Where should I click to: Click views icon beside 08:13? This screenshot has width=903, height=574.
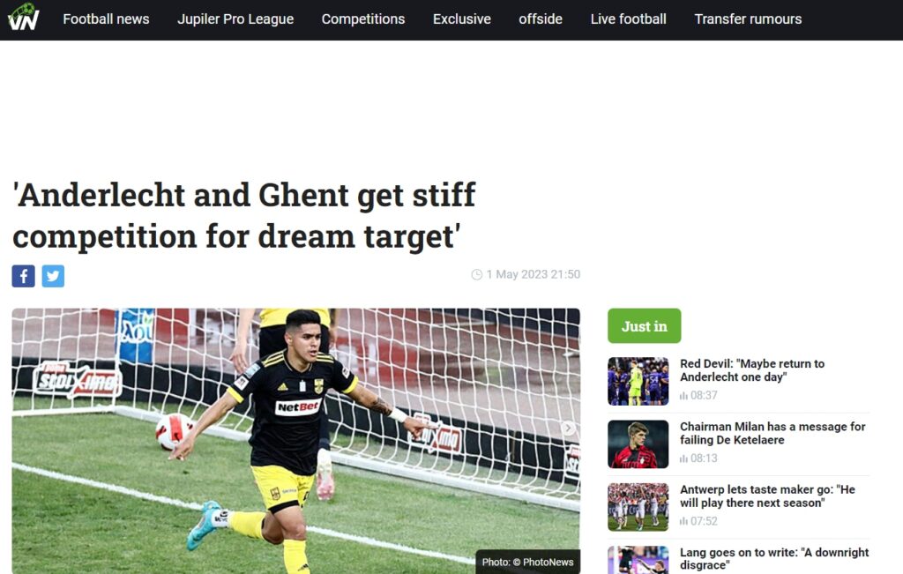click(684, 458)
